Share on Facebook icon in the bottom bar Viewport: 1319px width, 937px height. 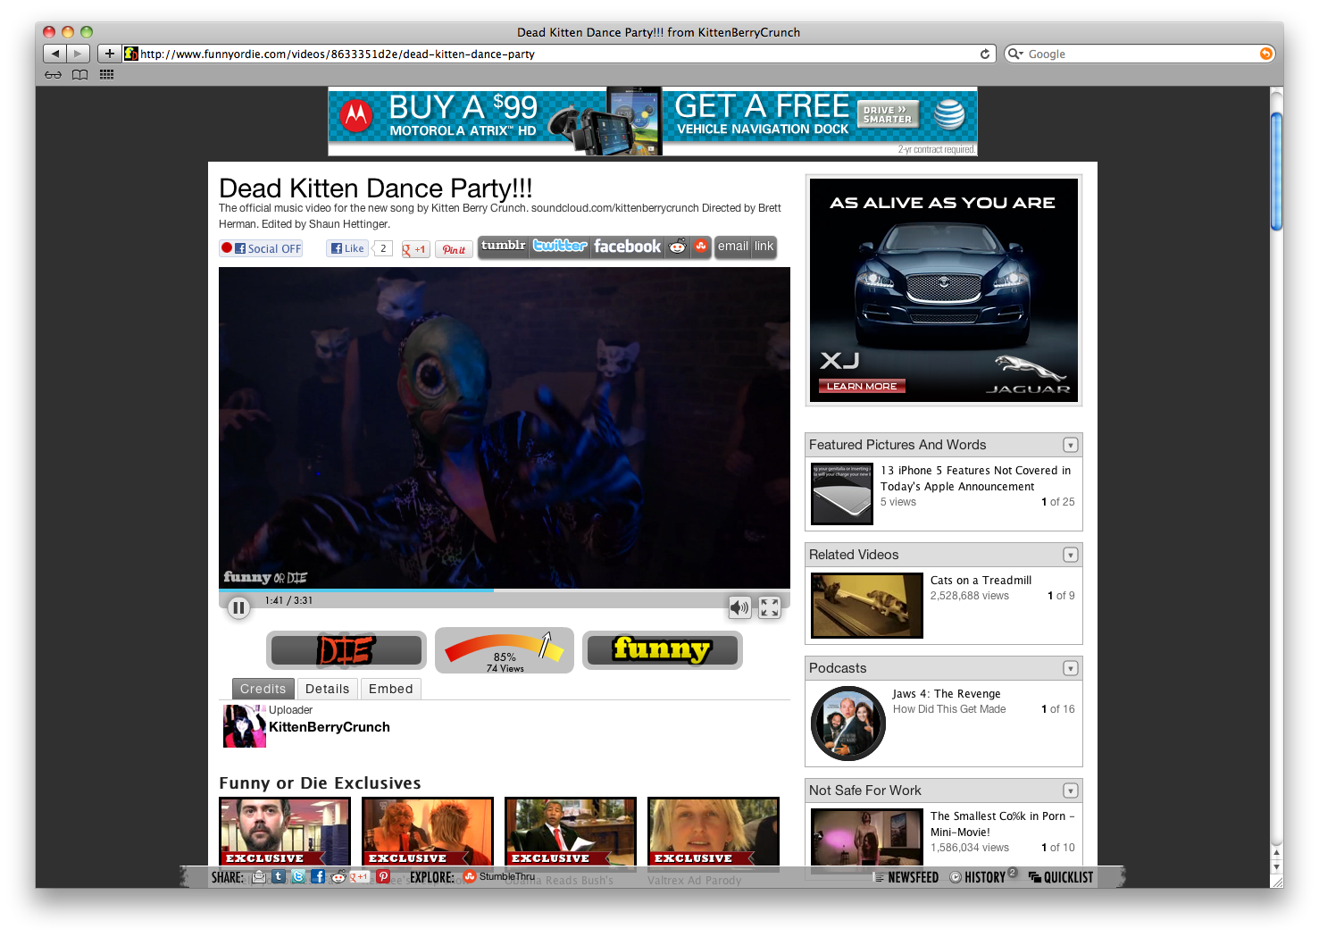point(318,877)
